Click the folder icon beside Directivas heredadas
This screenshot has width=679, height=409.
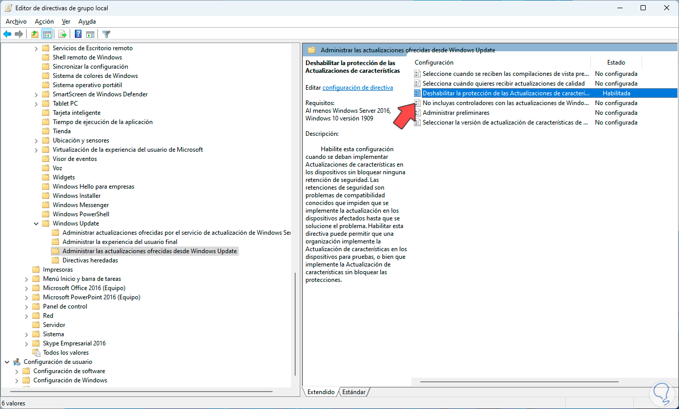[55, 260]
